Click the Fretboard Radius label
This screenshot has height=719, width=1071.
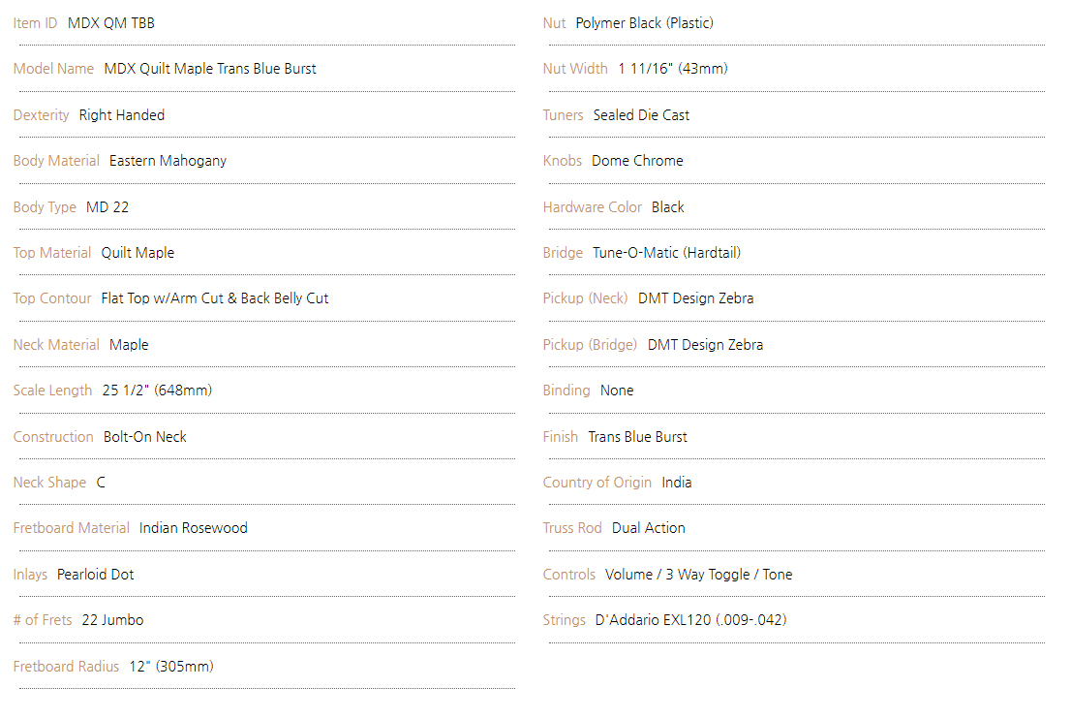[66, 667]
